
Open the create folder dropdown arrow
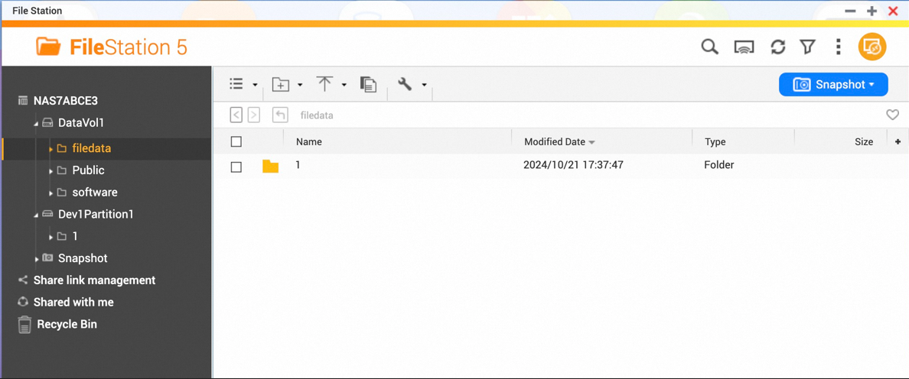[300, 85]
